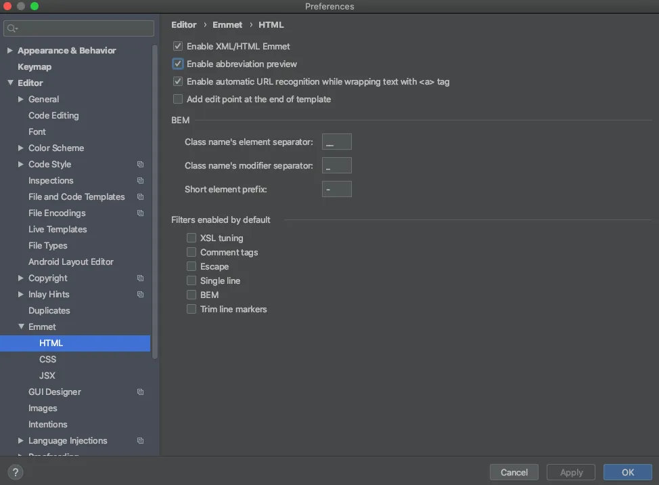Click the project-level icon beside Code Style
This screenshot has height=485, width=659.
[x=140, y=165]
